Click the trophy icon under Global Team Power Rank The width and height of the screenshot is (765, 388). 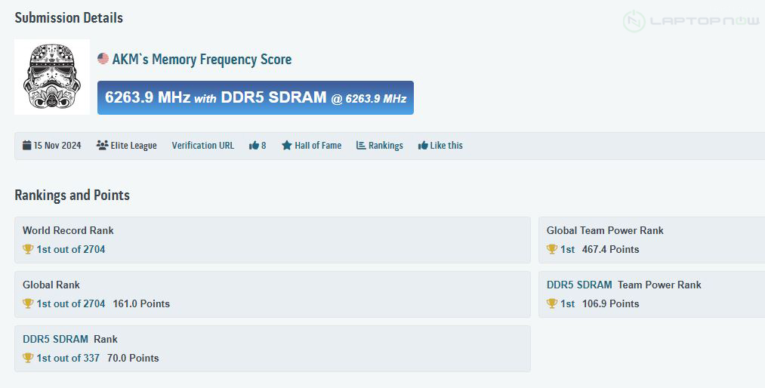(552, 249)
